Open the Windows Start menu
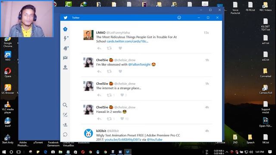Viewport: 276px width, 155px height. [x=4, y=152]
